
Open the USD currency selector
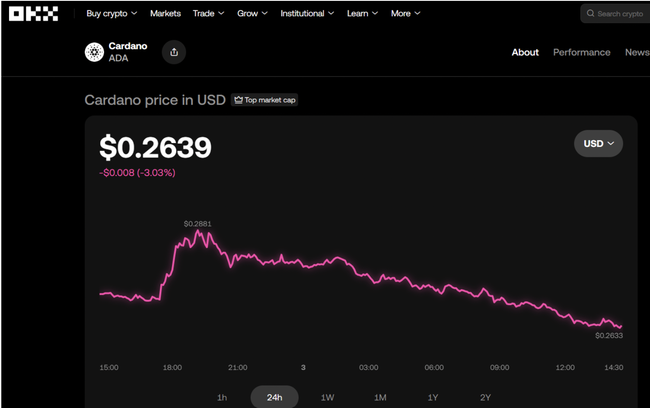click(598, 143)
